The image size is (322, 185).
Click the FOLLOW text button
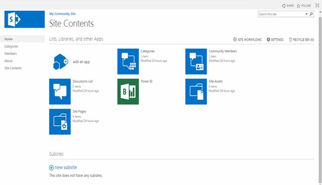[306, 6]
